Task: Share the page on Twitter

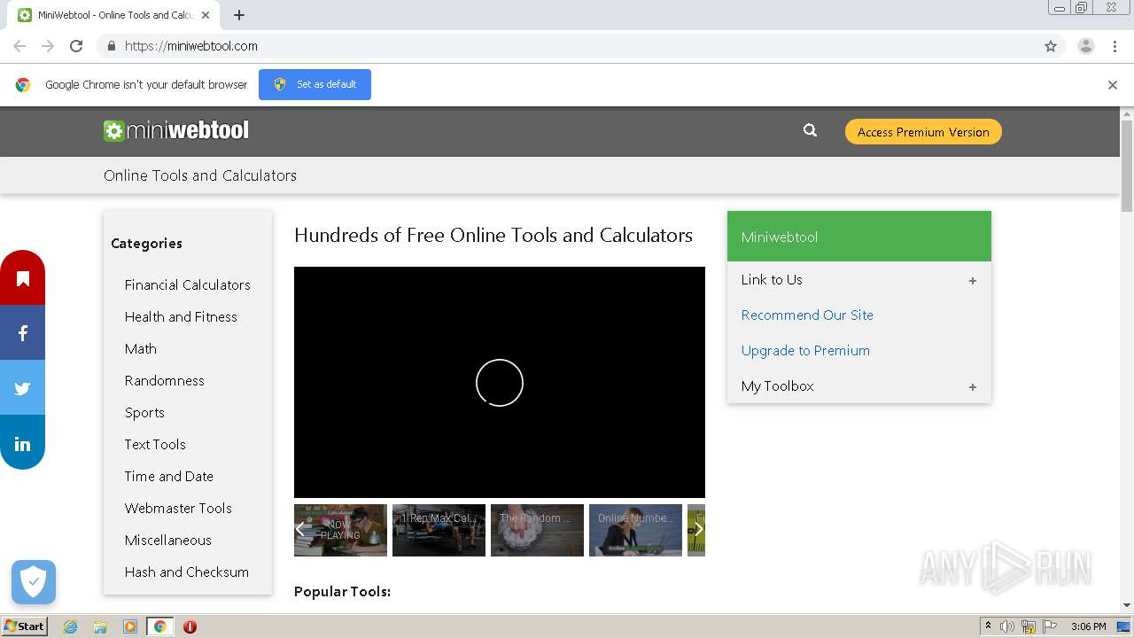Action: [x=22, y=388]
